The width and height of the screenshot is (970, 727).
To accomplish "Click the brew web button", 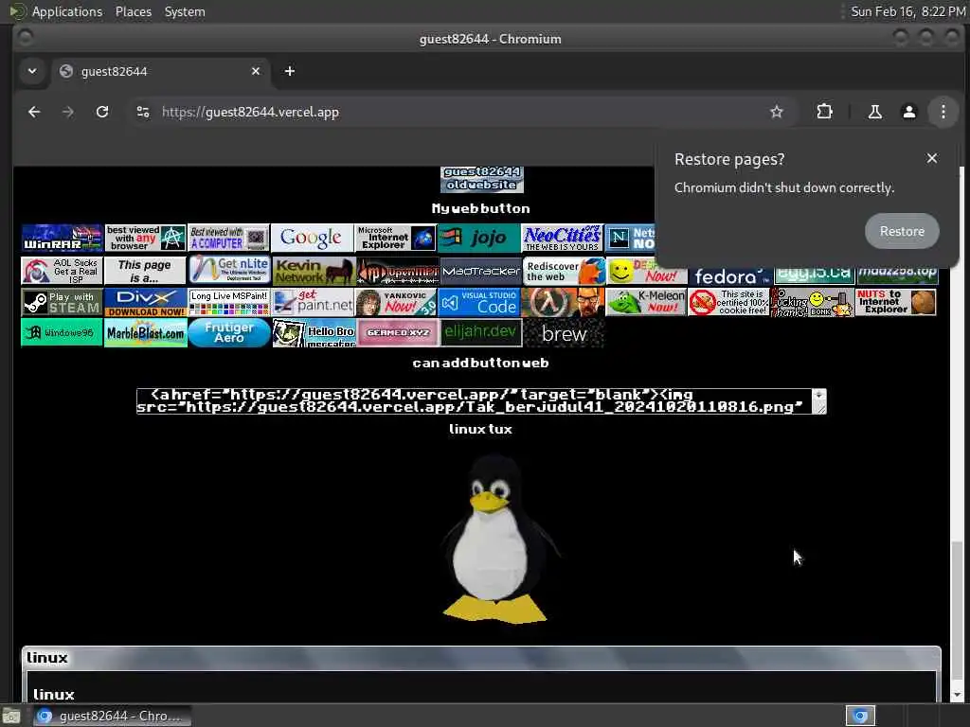I will coord(564,332).
